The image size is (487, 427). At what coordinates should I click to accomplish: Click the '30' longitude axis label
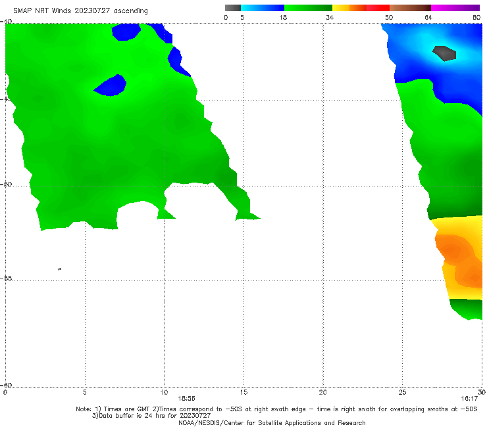coord(482,393)
